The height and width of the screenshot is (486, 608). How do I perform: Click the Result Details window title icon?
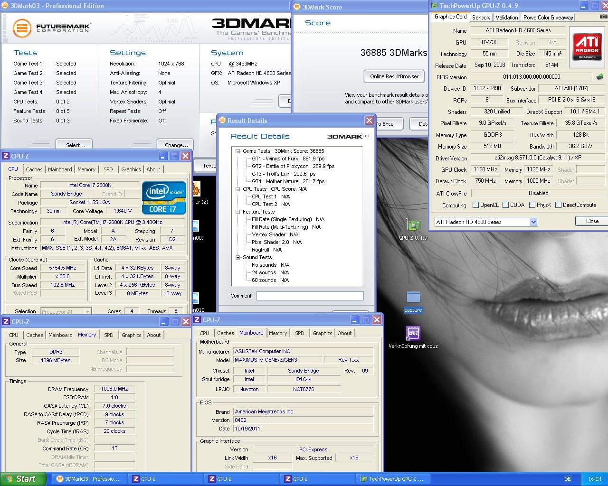(x=222, y=121)
